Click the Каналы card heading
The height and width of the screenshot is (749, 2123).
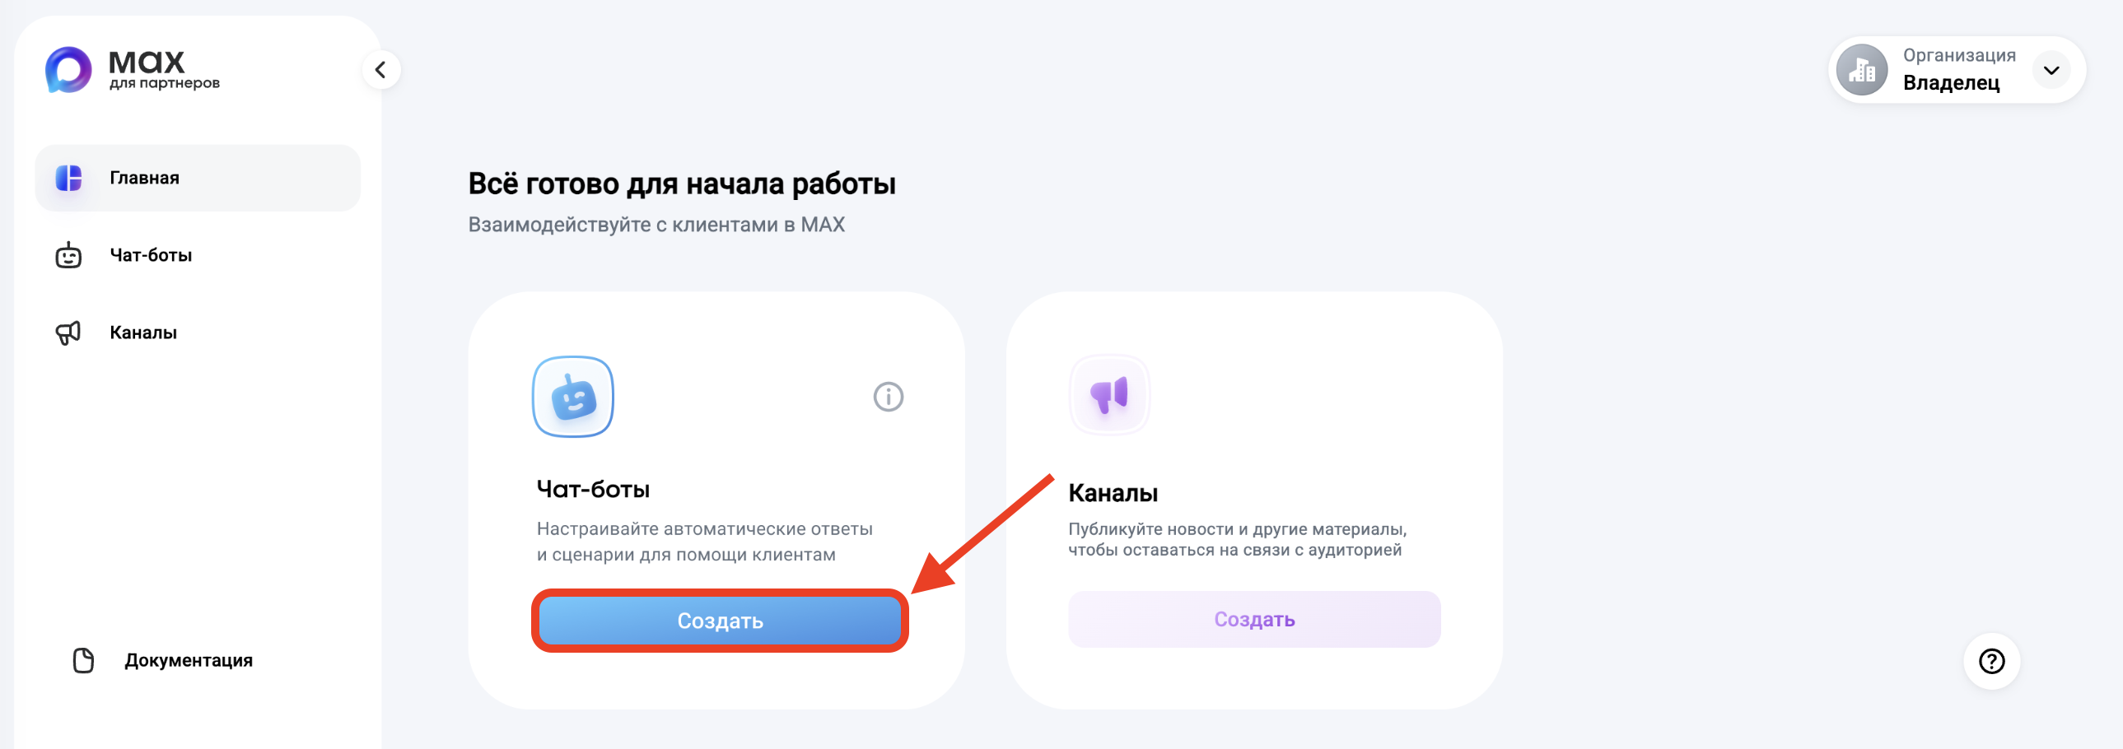point(1113,493)
